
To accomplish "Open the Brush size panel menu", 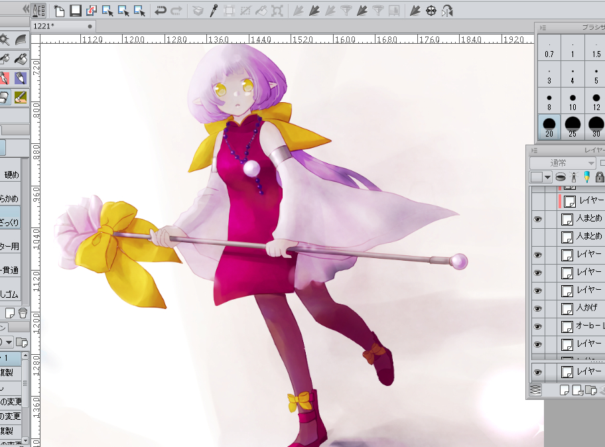I will coord(543,28).
